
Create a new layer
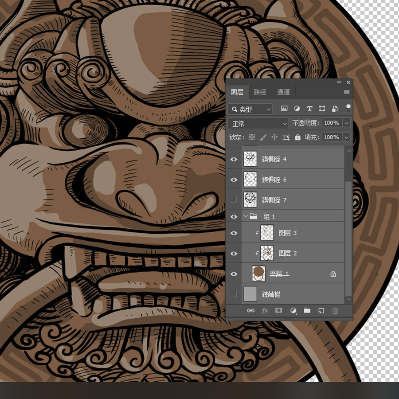(x=321, y=311)
